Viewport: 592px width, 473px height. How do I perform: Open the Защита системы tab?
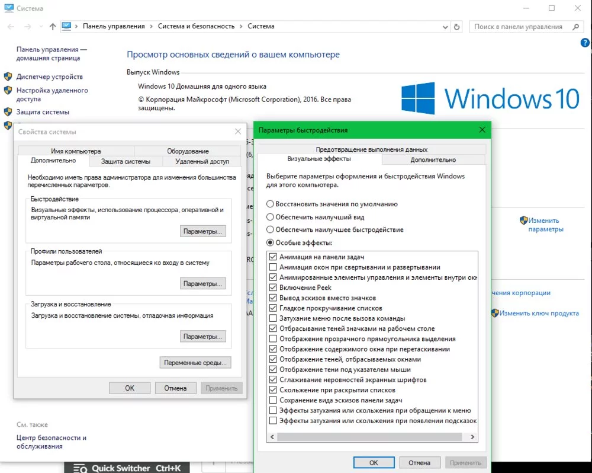point(126,161)
